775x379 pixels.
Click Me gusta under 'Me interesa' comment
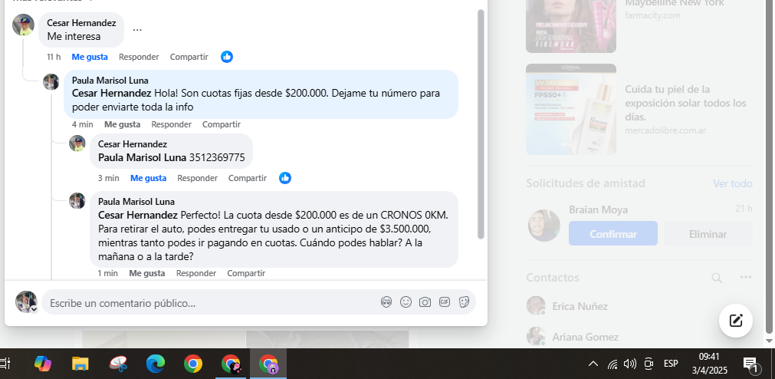point(90,57)
